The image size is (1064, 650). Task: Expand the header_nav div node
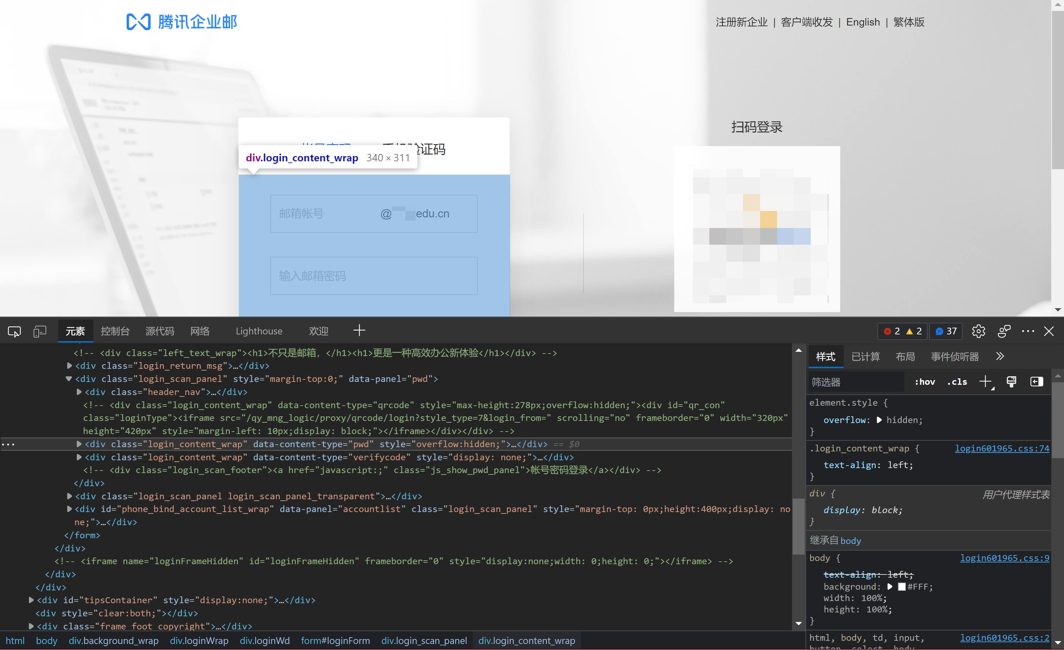(79, 392)
